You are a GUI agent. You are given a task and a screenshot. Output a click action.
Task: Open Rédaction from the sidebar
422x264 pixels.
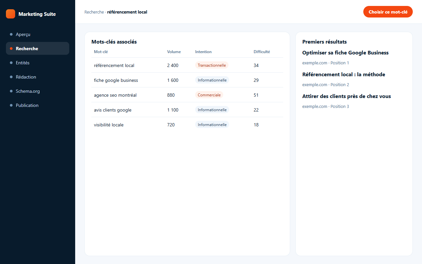[38, 77]
